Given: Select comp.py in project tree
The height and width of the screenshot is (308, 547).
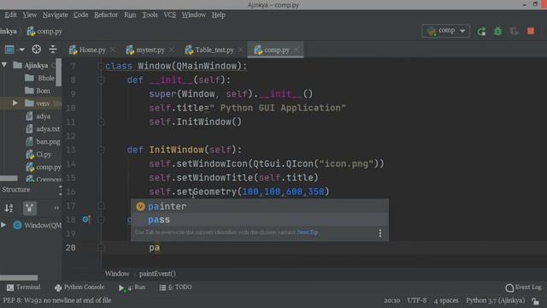Looking at the screenshot, I should click(x=44, y=168).
